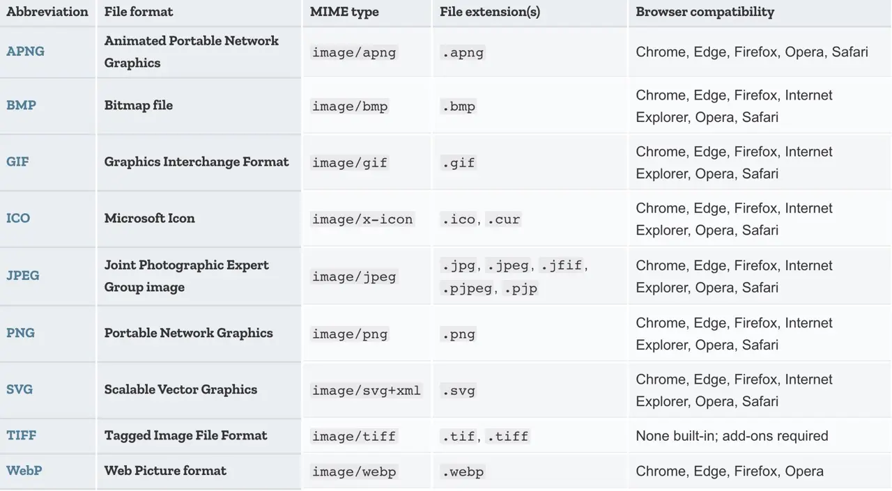Open the WebP abbreviation link
The image size is (892, 491).
[x=24, y=471]
